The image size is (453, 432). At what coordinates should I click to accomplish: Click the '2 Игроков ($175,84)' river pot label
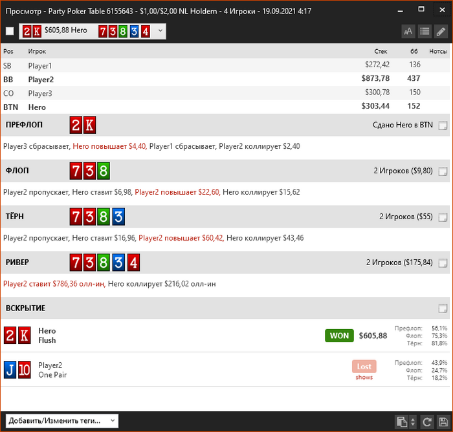[x=399, y=263]
